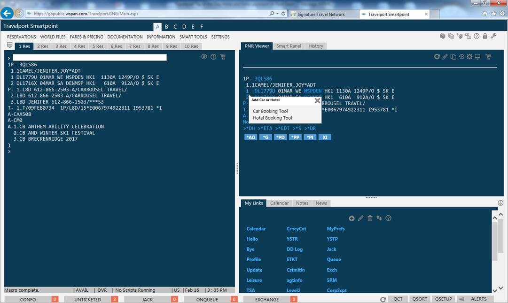Click the copy documents icon in PNR Viewer
The image size is (508, 303).
point(453,57)
